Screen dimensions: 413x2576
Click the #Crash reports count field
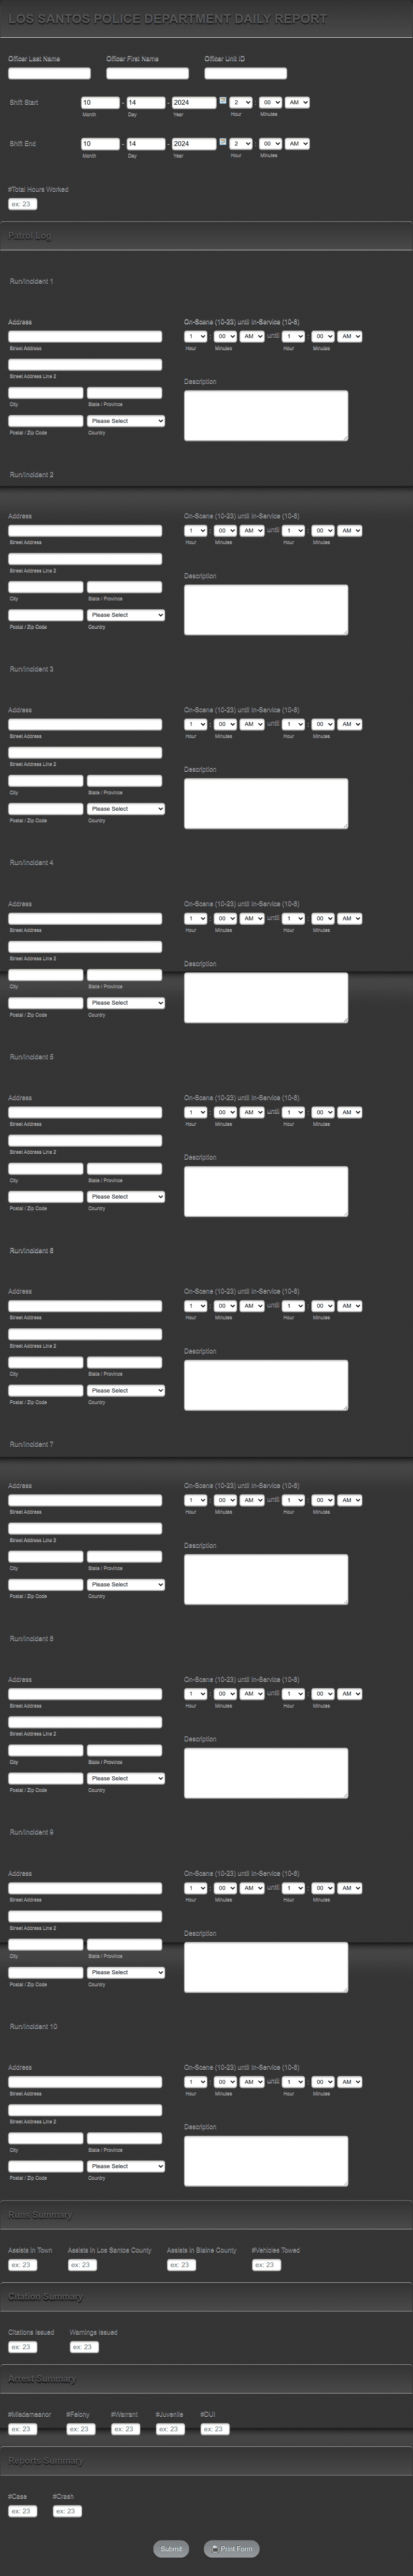(67, 2511)
